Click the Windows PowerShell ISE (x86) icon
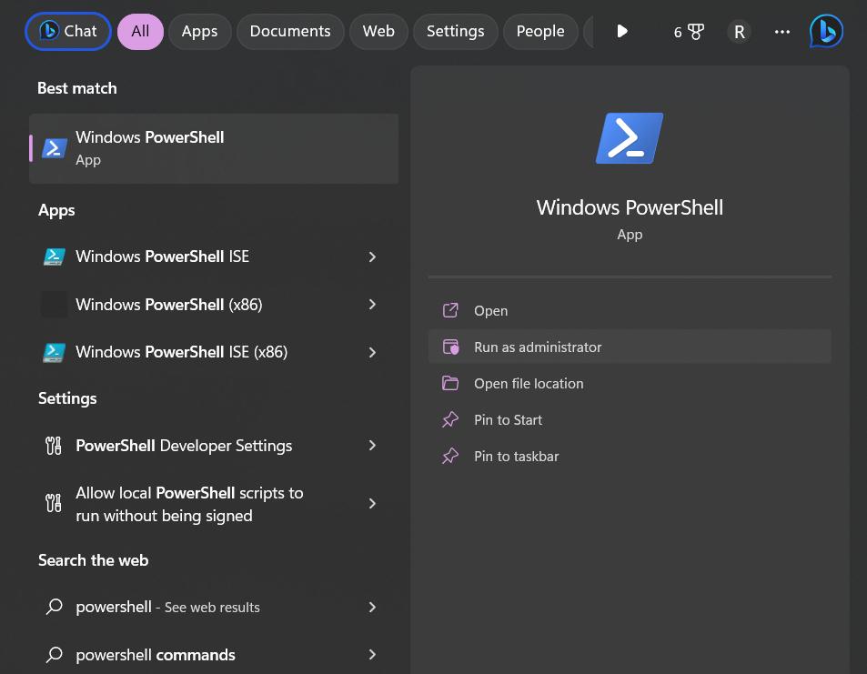 pyautogui.click(x=55, y=352)
